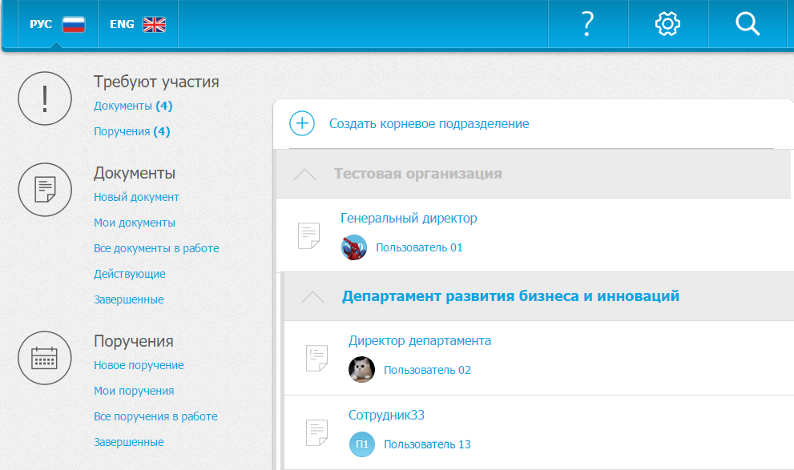Viewport: 794px width, 470px height.
Task: Click the plus icon to create root division
Action: tap(302, 123)
